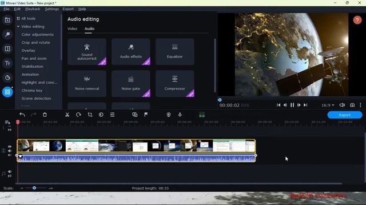Click the timeline Scale slider handle
Image resolution: width=366 pixels, height=205 pixels.
tap(34, 188)
